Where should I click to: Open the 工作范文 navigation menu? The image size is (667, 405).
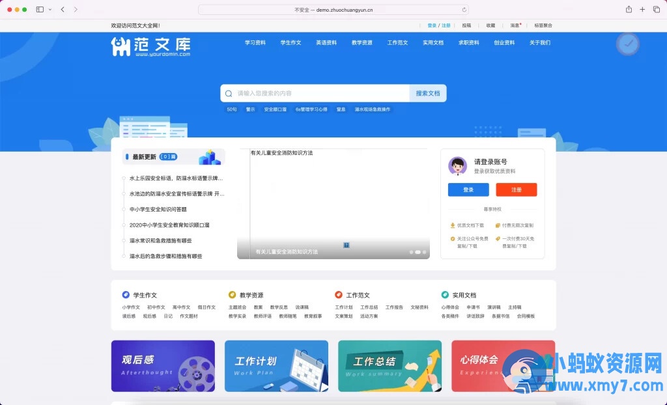[397, 43]
